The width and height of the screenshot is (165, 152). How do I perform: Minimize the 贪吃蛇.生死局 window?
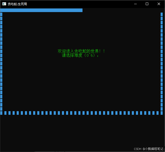135,4
